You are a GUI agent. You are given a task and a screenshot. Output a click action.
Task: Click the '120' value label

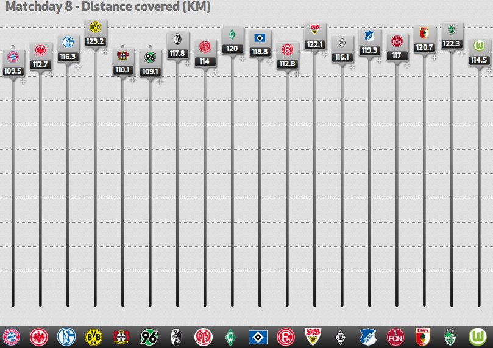click(232, 48)
